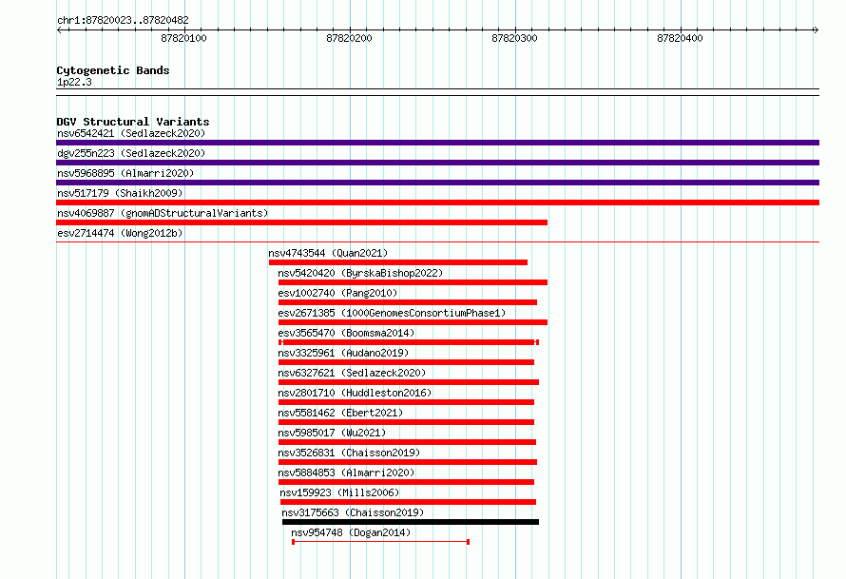
Task: Open nsv2801710 (Huddleston2016) label
Action: tap(355, 393)
